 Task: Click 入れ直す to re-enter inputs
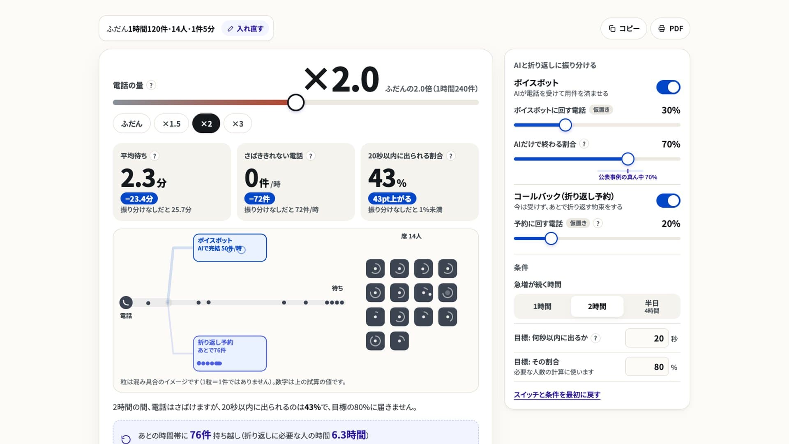[x=245, y=29]
